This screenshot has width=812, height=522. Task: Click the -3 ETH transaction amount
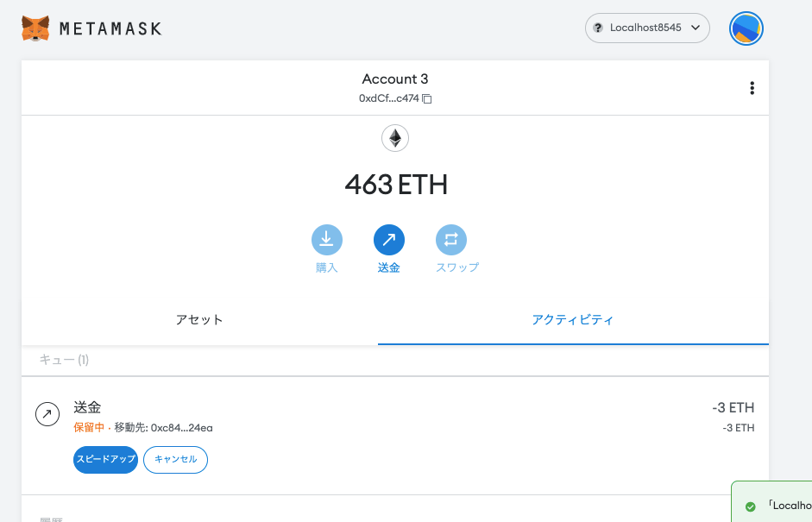pos(733,408)
